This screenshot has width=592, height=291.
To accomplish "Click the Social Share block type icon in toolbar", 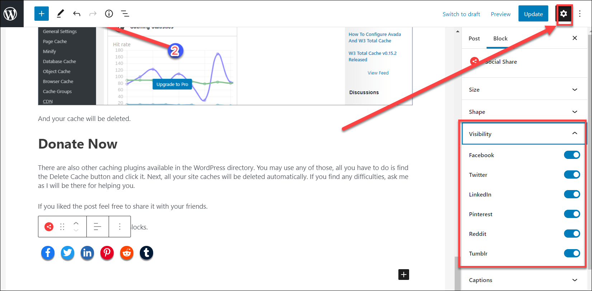I will click(49, 227).
